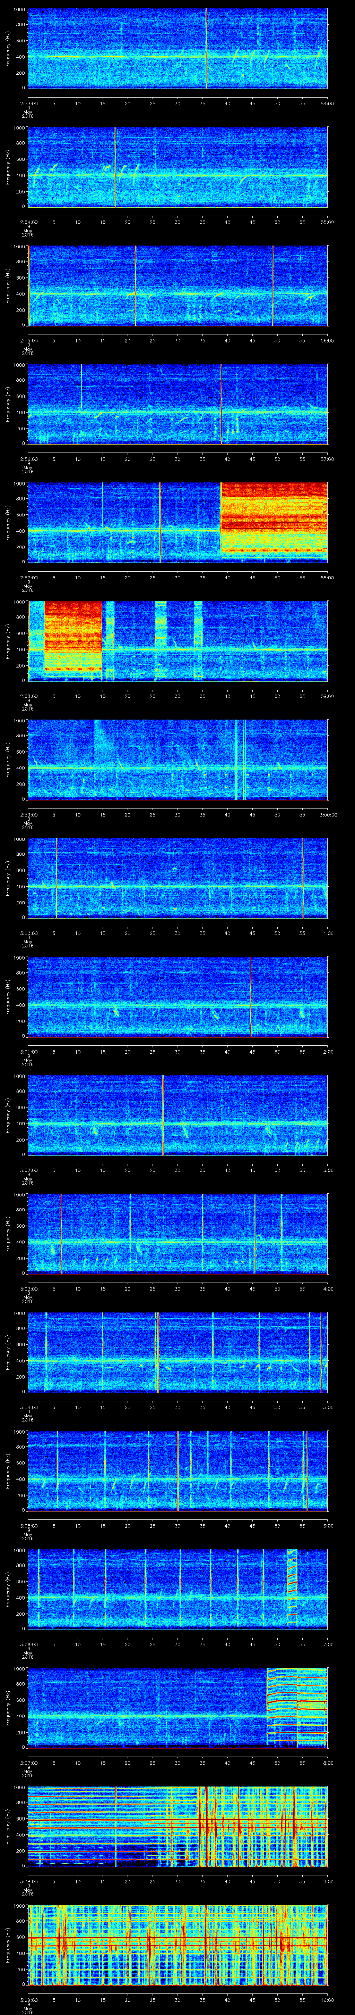Viewport: 355px width, 2015px height.
Task: Click the spectrogram panel starting at 2:55:00
Action: (x=177, y=285)
